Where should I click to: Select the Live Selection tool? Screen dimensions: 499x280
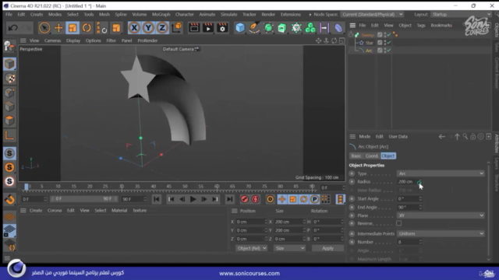tap(44, 28)
